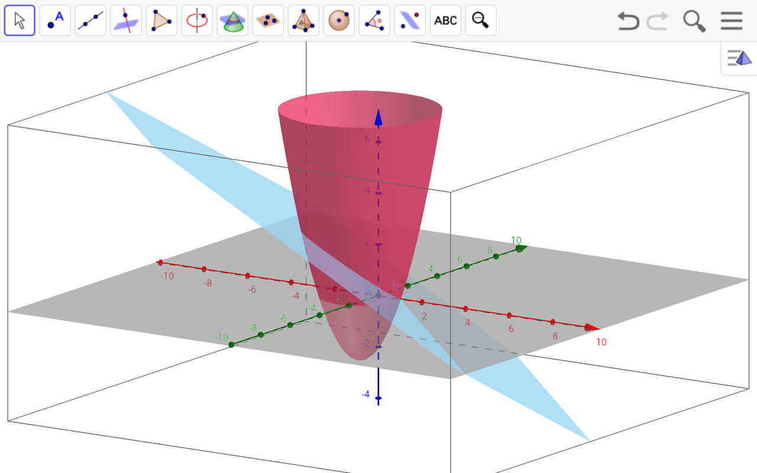Screen dimensions: 757x473
Task: Select the Line through Two Points tool
Action: pos(90,20)
